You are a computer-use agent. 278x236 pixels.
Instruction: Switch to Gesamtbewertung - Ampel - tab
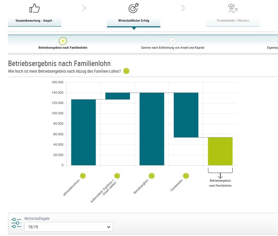point(35,21)
